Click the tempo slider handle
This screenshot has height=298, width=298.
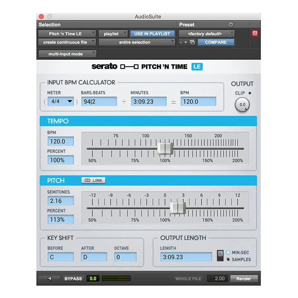coord(165,149)
